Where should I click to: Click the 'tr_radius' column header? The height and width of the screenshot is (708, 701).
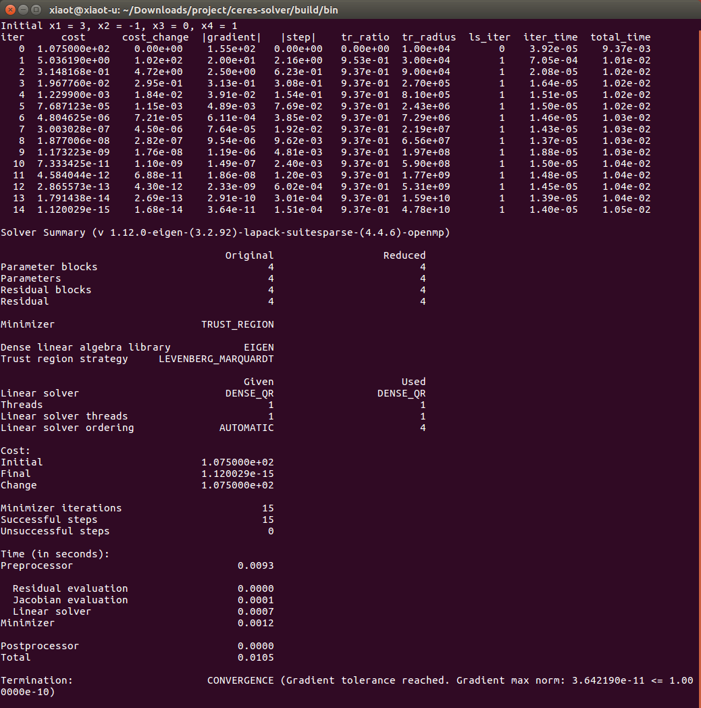429,37
